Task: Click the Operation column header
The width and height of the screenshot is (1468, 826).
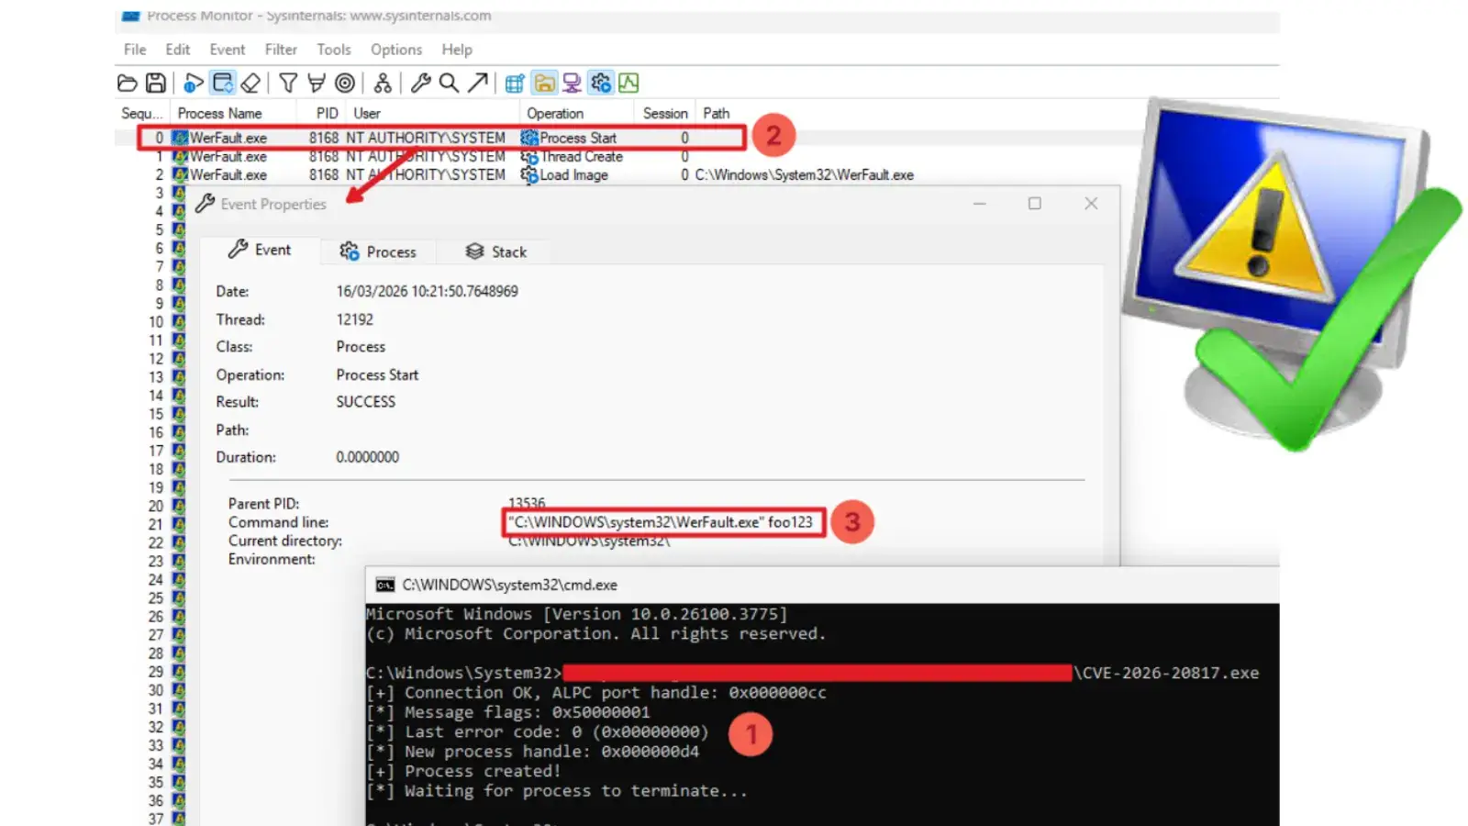Action: pos(555,114)
